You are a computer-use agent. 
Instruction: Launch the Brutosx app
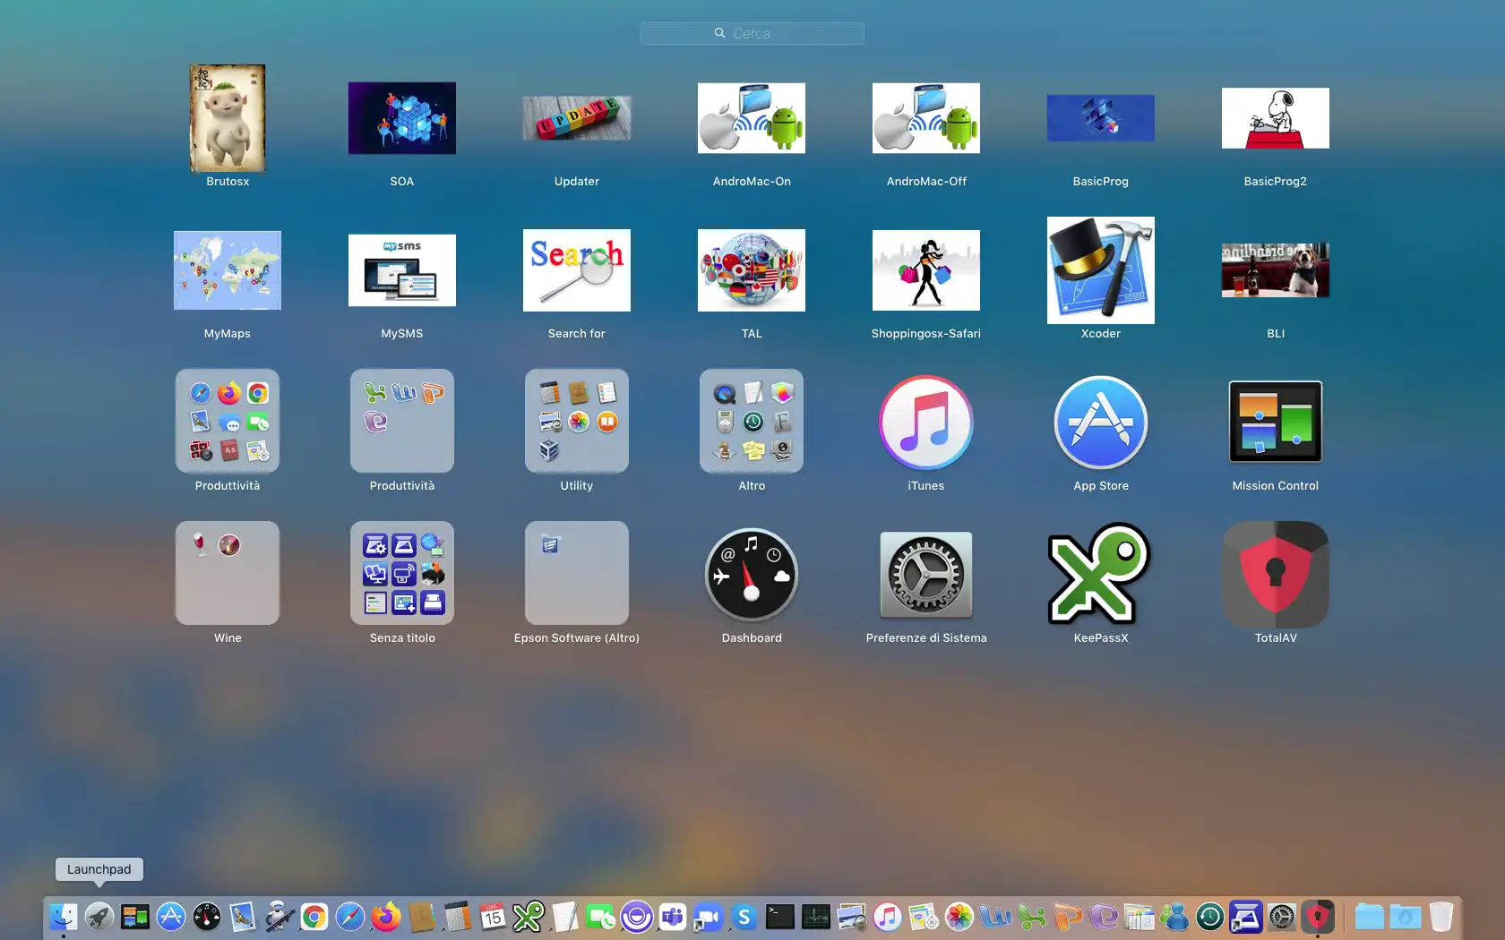[228, 118]
